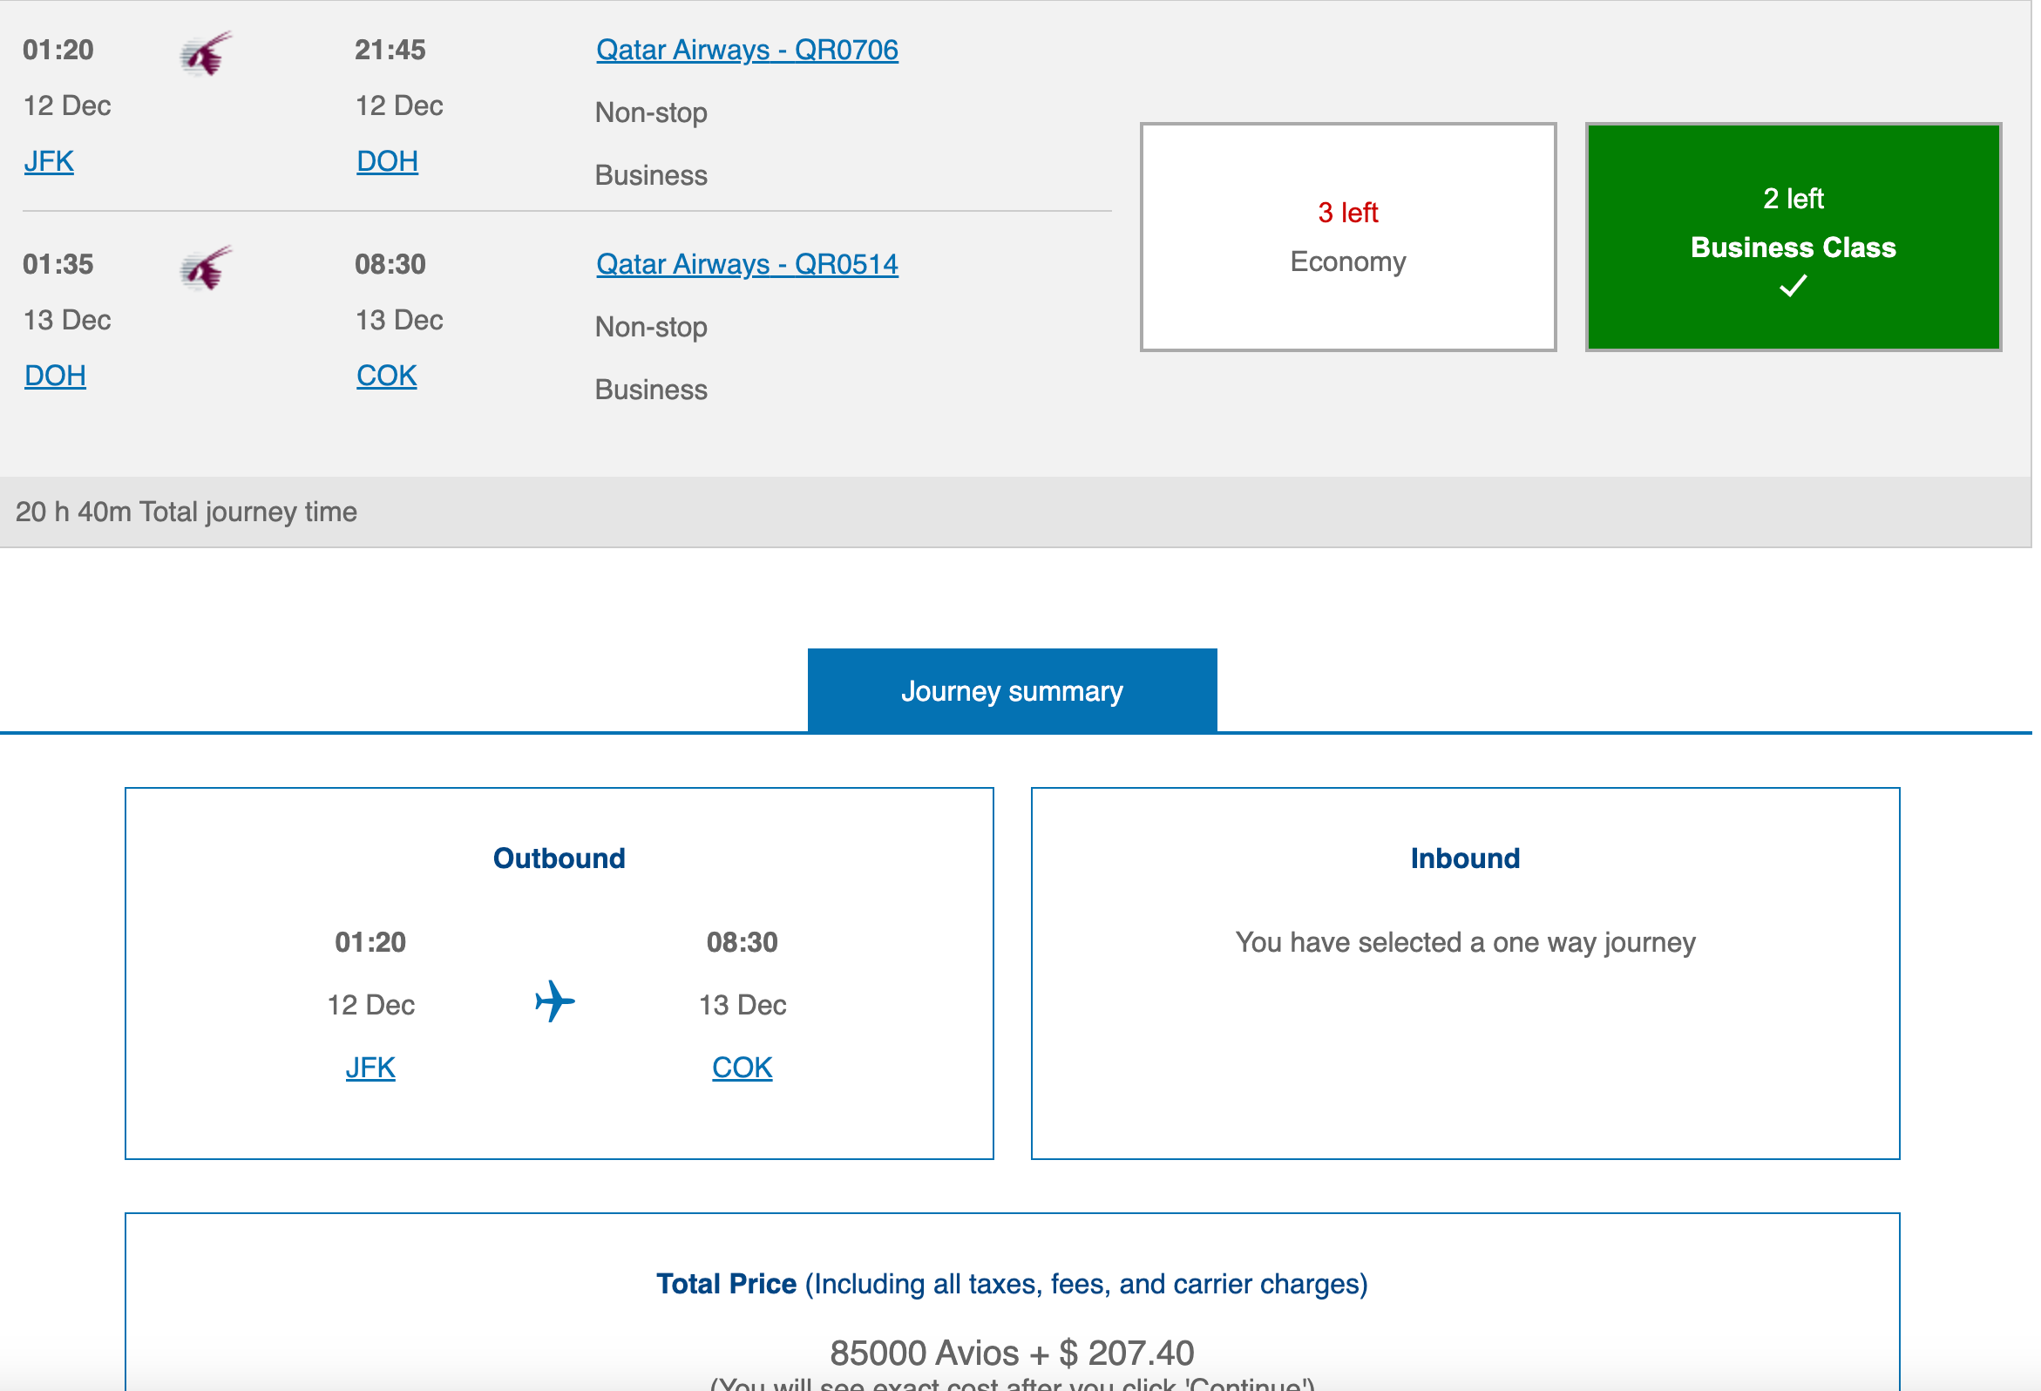The image size is (2041, 1391).
Task: Click COK arrival link on second flight
Action: [x=386, y=376]
